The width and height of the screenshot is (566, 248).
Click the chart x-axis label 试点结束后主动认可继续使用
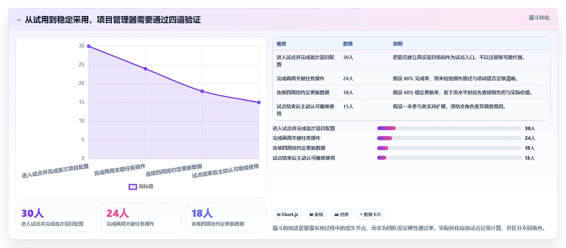226,171
